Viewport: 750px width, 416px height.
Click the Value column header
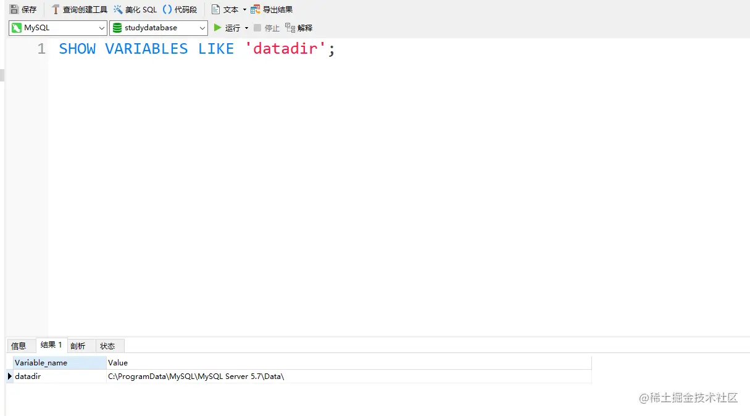coord(349,363)
